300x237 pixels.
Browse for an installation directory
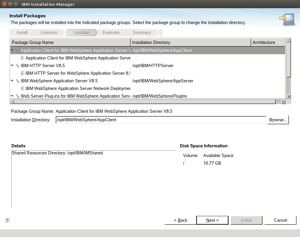pyautogui.click(x=278, y=120)
